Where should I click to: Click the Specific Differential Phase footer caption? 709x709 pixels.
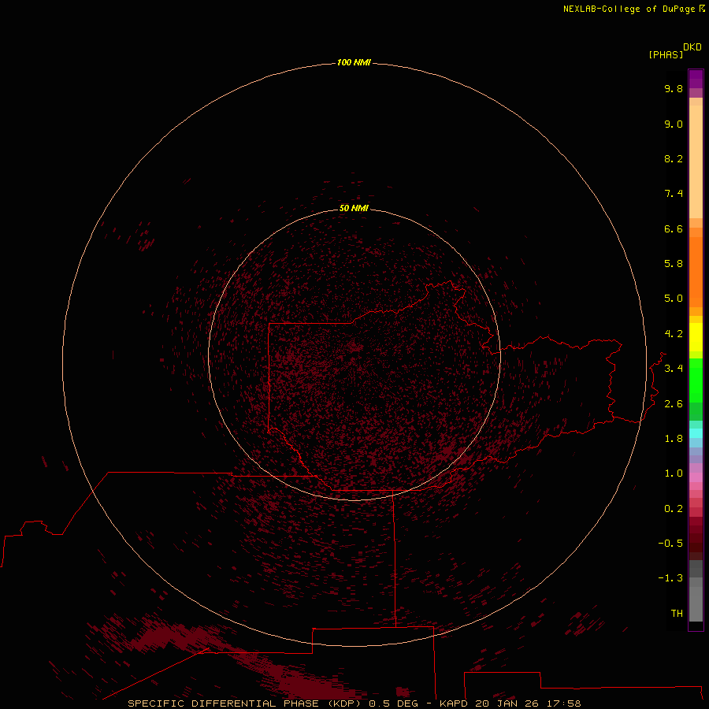tap(354, 703)
